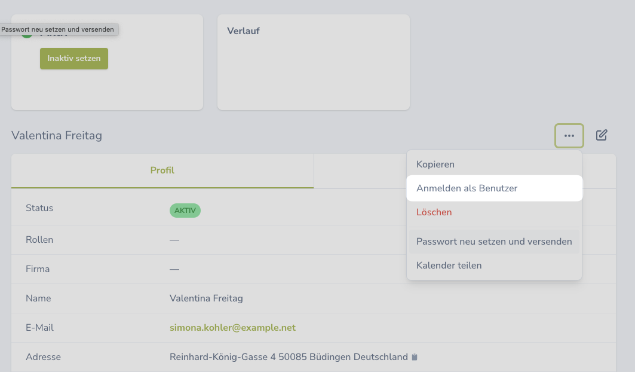Click the Inaktiv setzen button
The image size is (635, 372).
tap(74, 59)
